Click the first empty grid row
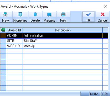 [54, 51]
